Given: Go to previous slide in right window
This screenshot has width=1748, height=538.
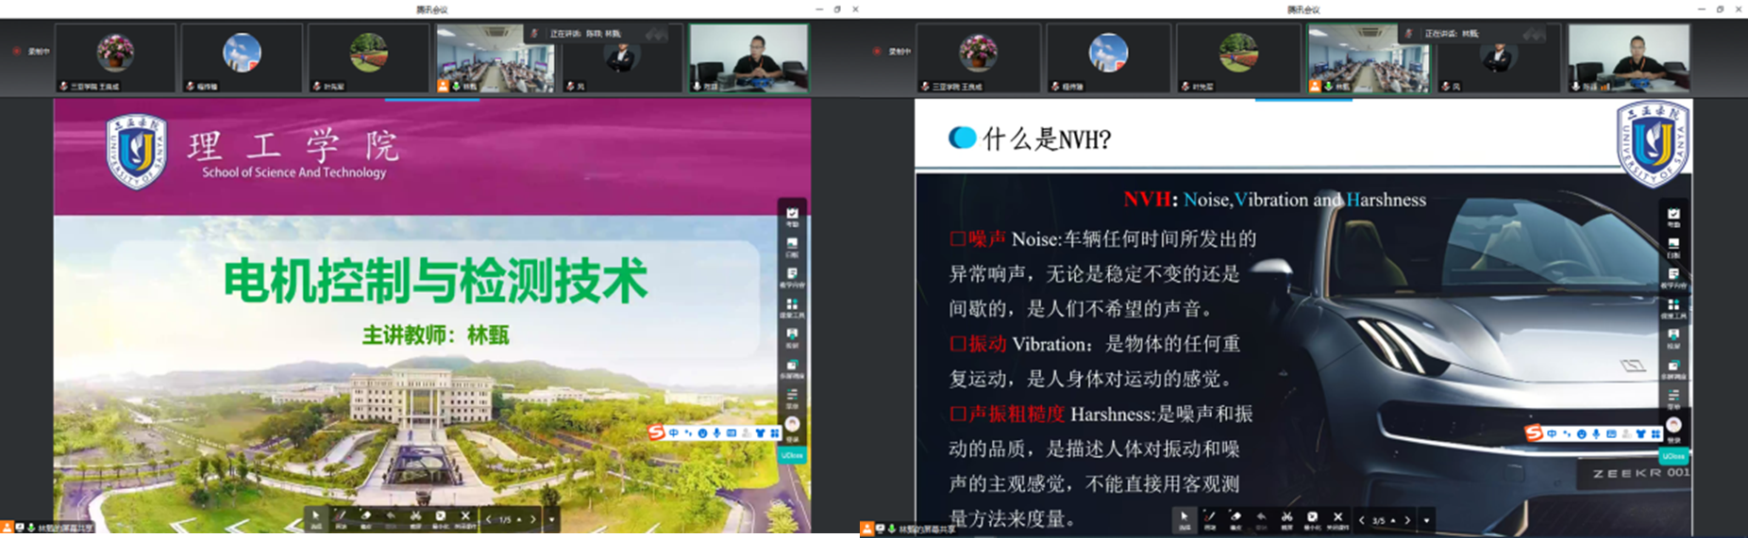Looking at the screenshot, I should click(1362, 520).
